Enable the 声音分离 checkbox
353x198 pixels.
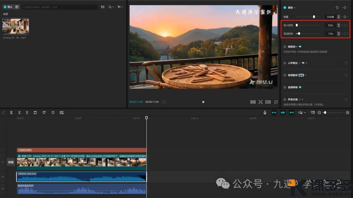pos(285,99)
